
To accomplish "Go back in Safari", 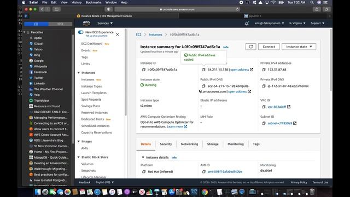I will pyautogui.click(x=42, y=9).
